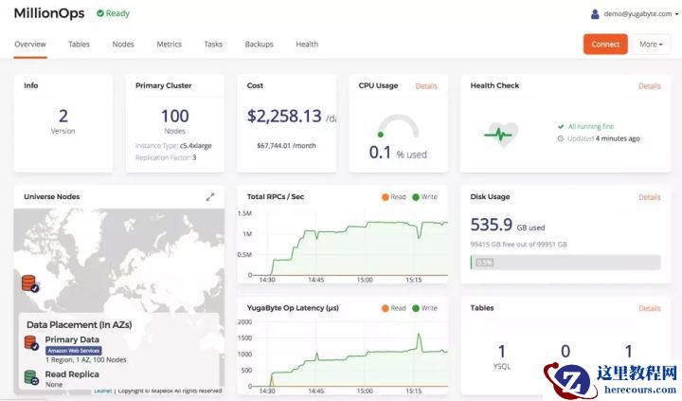Viewport: 682px width, 401px height.
Task: Switch to the Nodes tab
Action: 123,45
